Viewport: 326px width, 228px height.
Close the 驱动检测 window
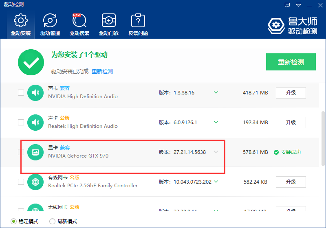tap(320, 5)
